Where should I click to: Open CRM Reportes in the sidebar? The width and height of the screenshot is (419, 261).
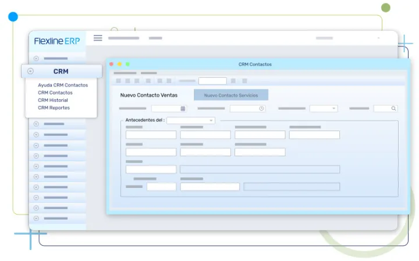point(54,108)
